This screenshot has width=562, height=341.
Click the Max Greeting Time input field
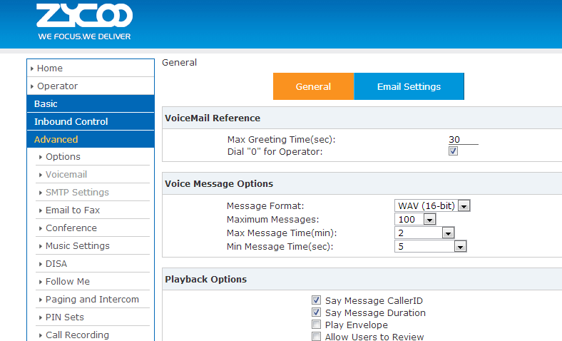pyautogui.click(x=463, y=140)
